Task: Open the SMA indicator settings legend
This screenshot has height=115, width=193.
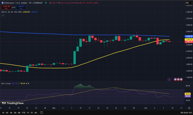Action: (x=11, y=12)
